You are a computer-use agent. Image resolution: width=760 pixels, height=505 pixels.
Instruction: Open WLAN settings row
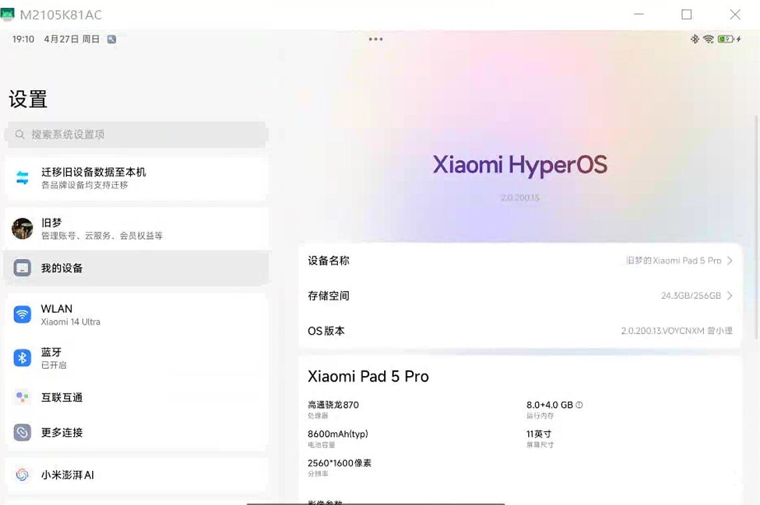137,315
